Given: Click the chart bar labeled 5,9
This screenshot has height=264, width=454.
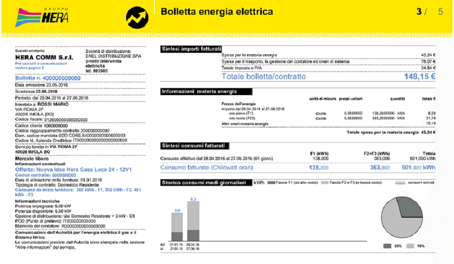Looking at the screenshot, I should click(x=177, y=227).
